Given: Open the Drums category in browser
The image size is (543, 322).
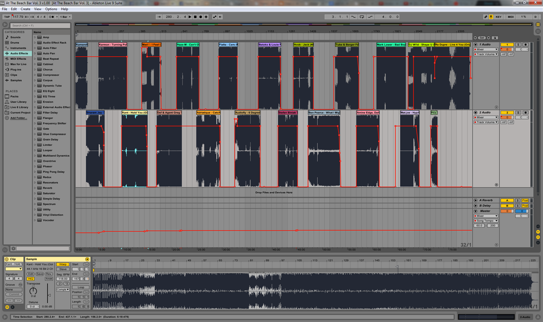Looking at the screenshot, I should 15,42.
